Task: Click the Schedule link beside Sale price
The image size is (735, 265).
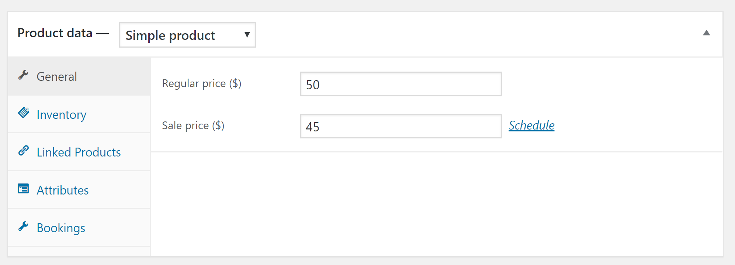Action: pyautogui.click(x=531, y=125)
